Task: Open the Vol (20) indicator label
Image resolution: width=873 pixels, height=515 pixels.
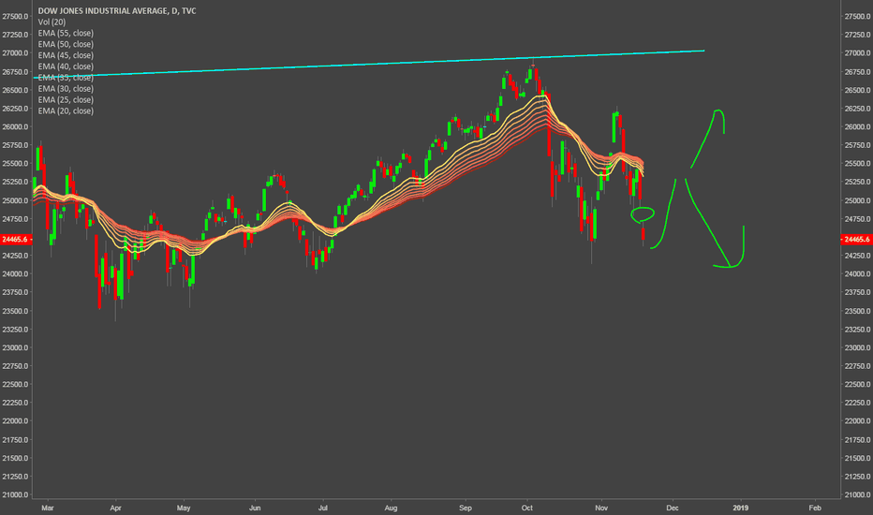Action: 52,22
